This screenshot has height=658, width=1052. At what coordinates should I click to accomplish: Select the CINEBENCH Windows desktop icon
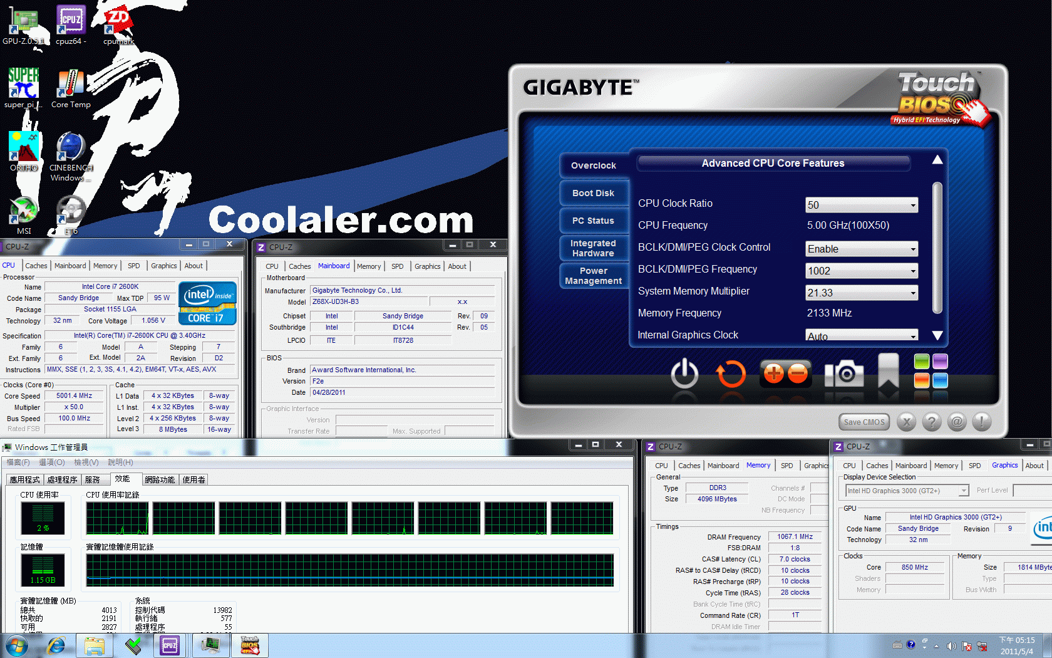coord(71,156)
